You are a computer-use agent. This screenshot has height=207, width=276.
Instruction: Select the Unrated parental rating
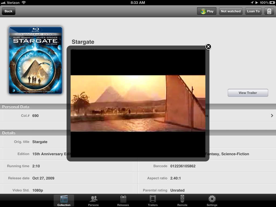tap(177, 190)
